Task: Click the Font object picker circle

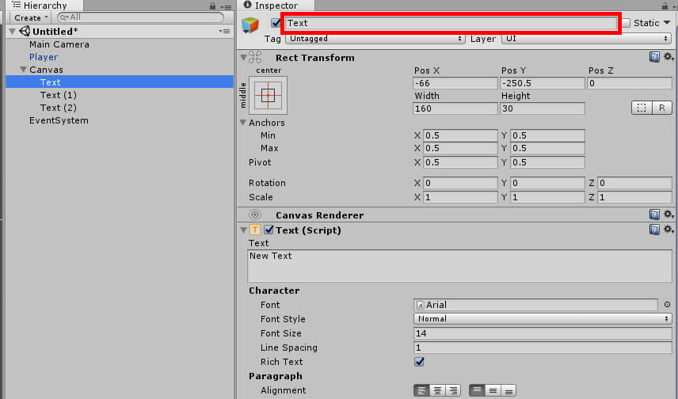Action: point(667,305)
